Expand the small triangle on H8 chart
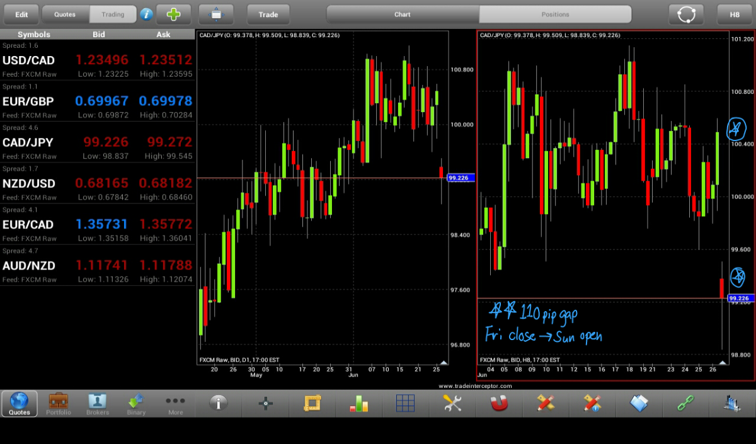This screenshot has height=444, width=756. (x=722, y=363)
